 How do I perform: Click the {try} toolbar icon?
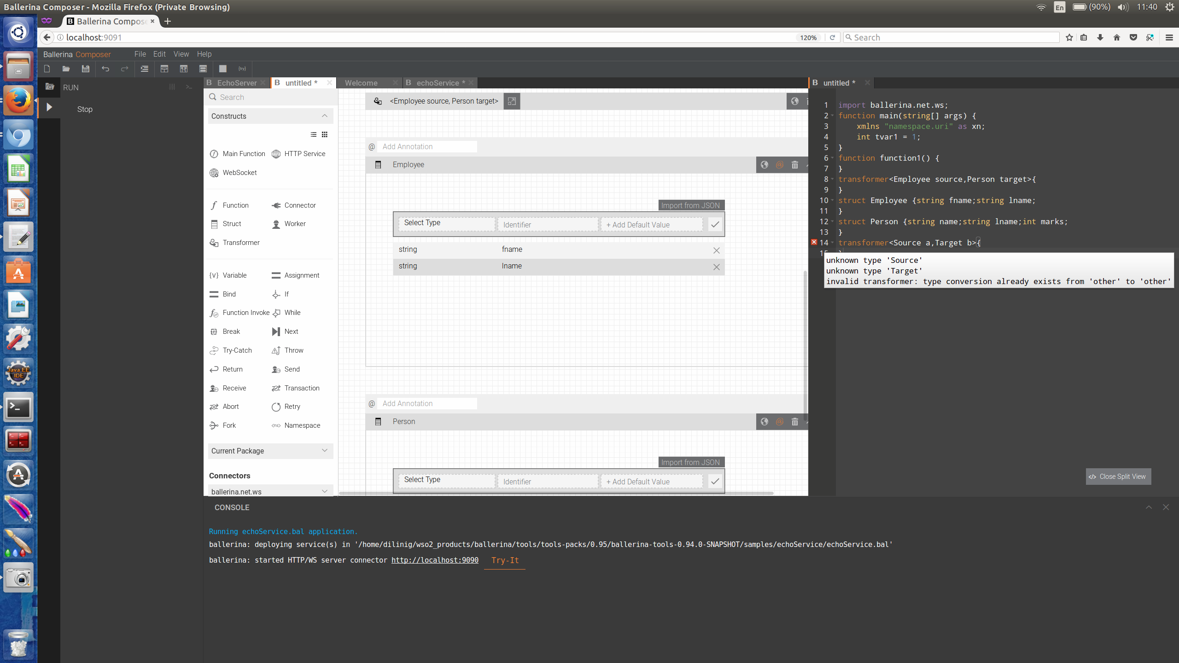point(242,69)
